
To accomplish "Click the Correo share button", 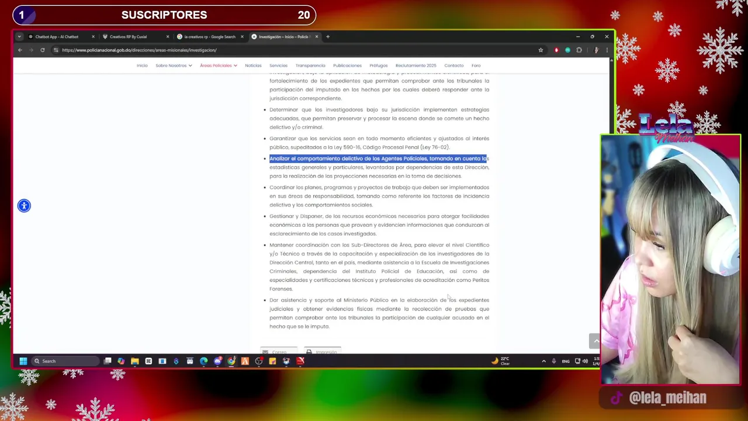I will coord(279,352).
